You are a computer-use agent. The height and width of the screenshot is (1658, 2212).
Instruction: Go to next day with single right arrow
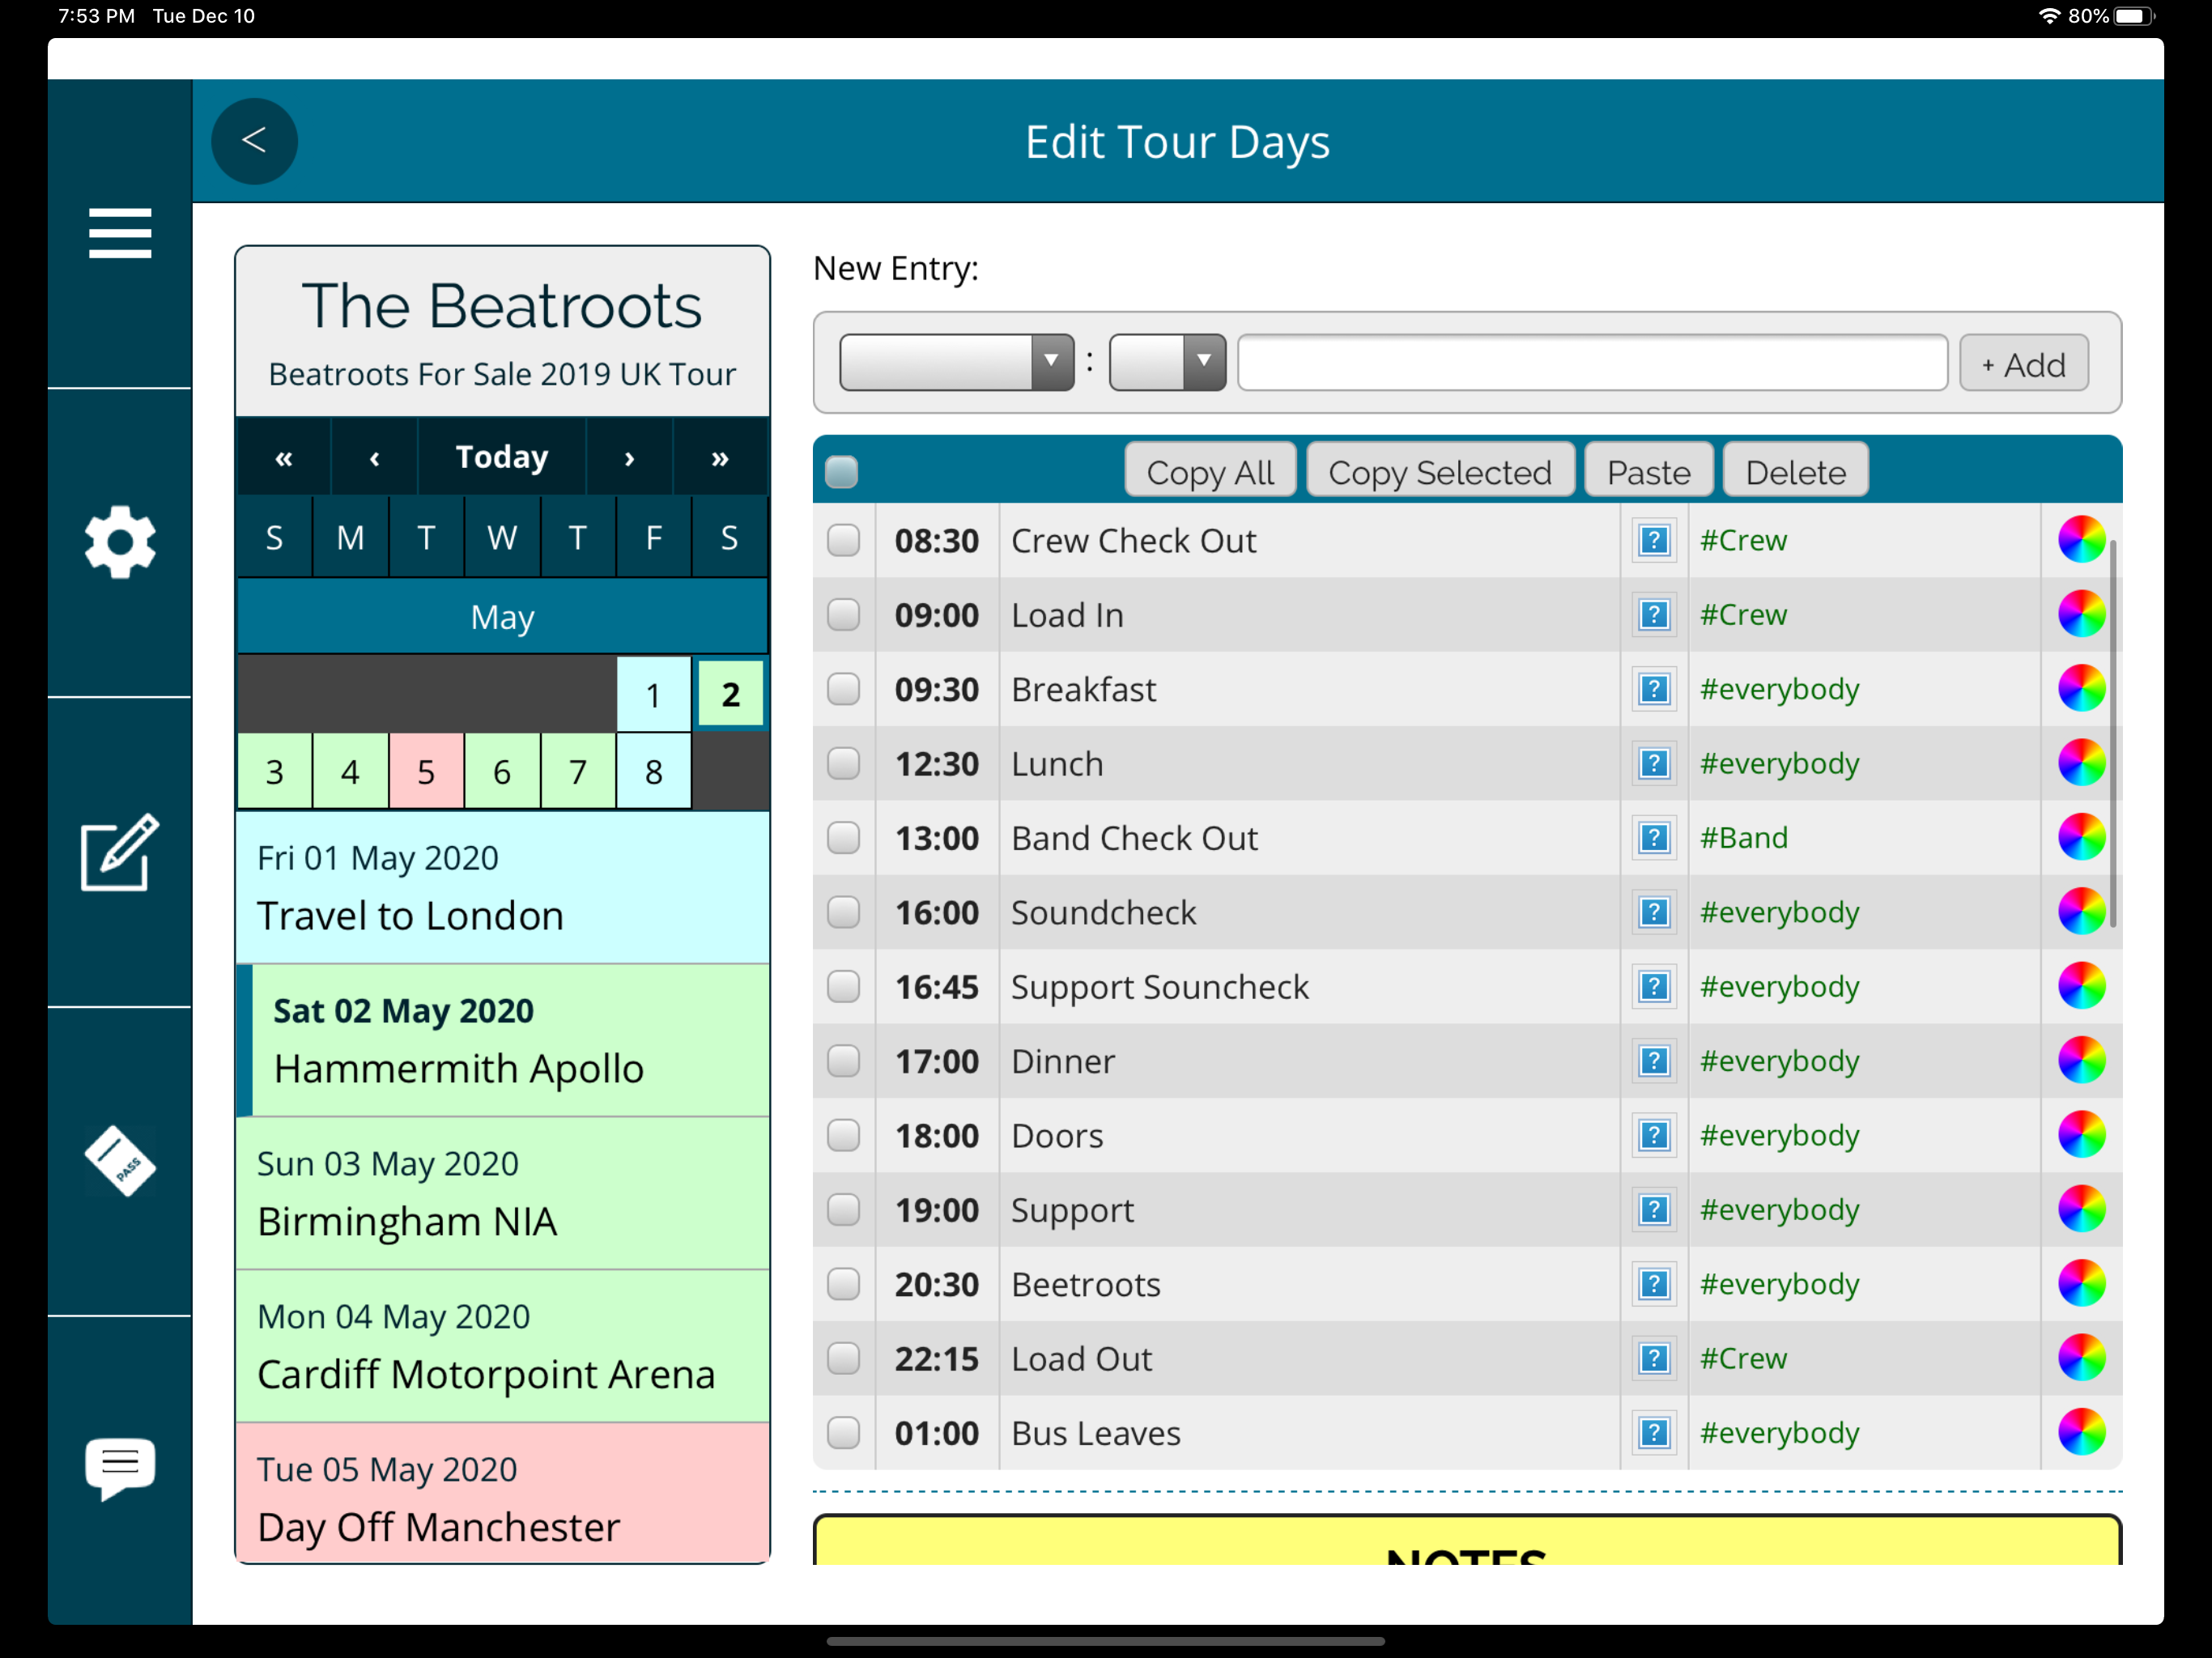point(629,458)
